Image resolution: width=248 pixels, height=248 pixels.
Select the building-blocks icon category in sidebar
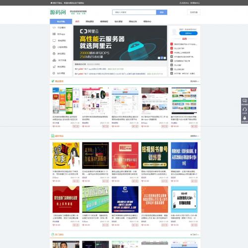coord(54,60)
